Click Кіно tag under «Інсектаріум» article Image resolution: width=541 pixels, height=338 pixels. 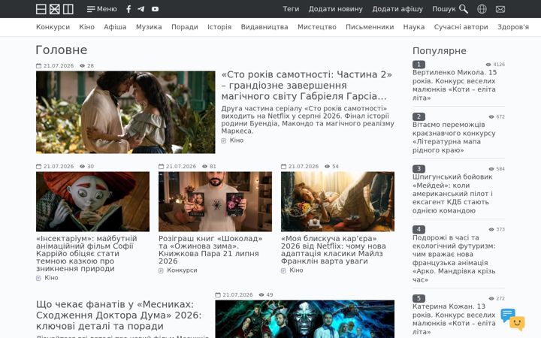(51, 278)
